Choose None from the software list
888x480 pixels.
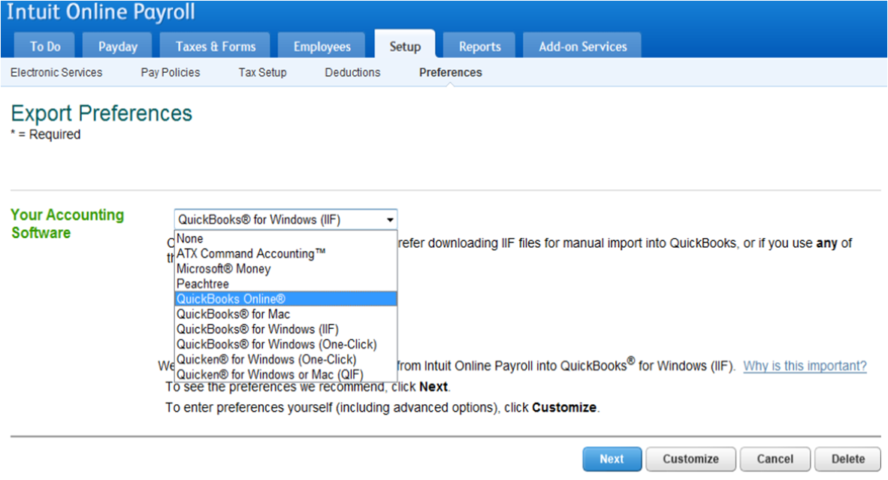pyautogui.click(x=285, y=238)
